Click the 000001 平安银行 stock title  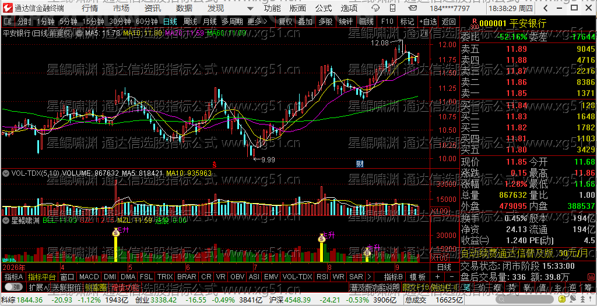tap(512, 24)
